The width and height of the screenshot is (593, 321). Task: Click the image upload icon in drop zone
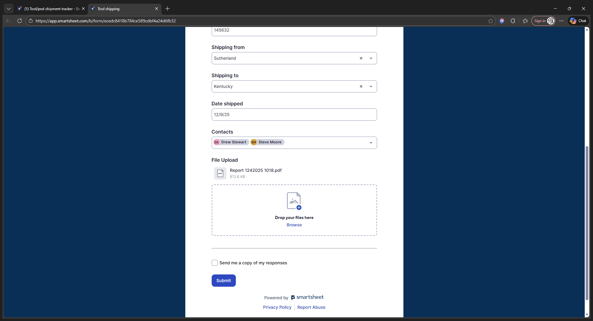point(294,201)
